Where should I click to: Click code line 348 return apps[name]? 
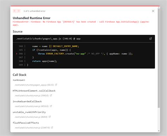(45, 61)
